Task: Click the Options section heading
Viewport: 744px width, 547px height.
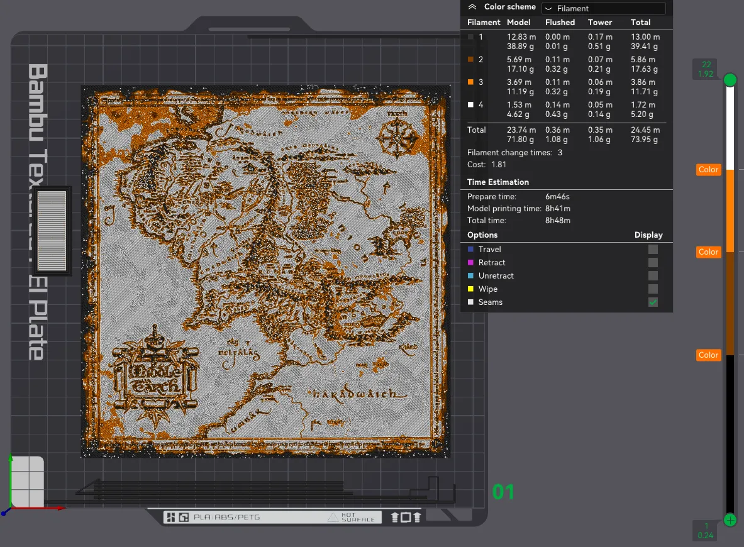Action: pos(482,235)
